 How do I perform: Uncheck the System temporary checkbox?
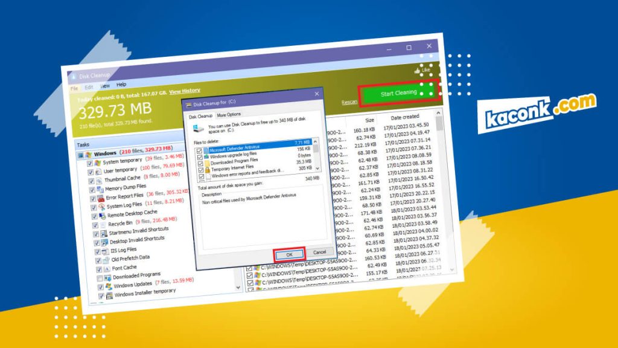point(89,163)
